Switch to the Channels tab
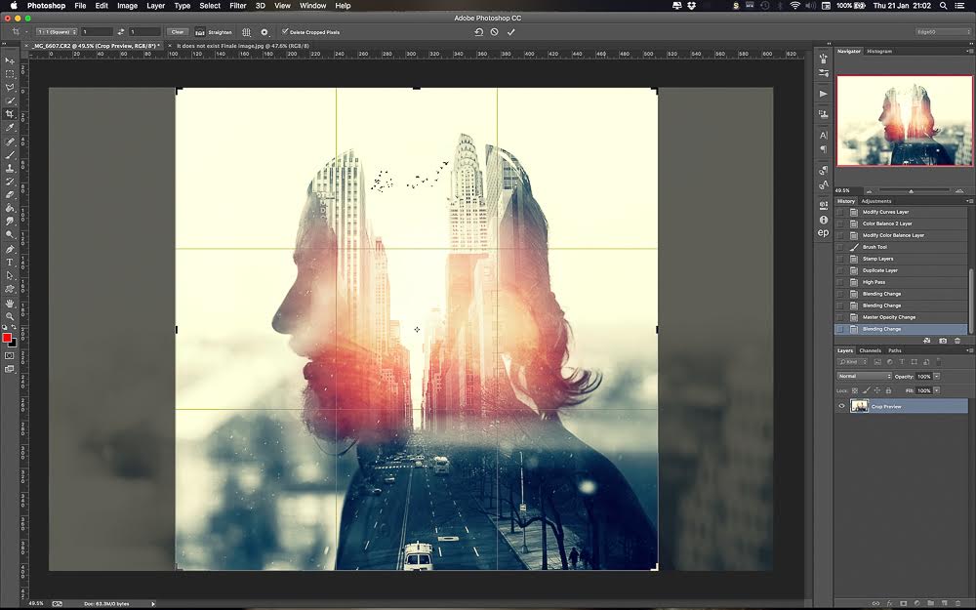 click(x=871, y=350)
